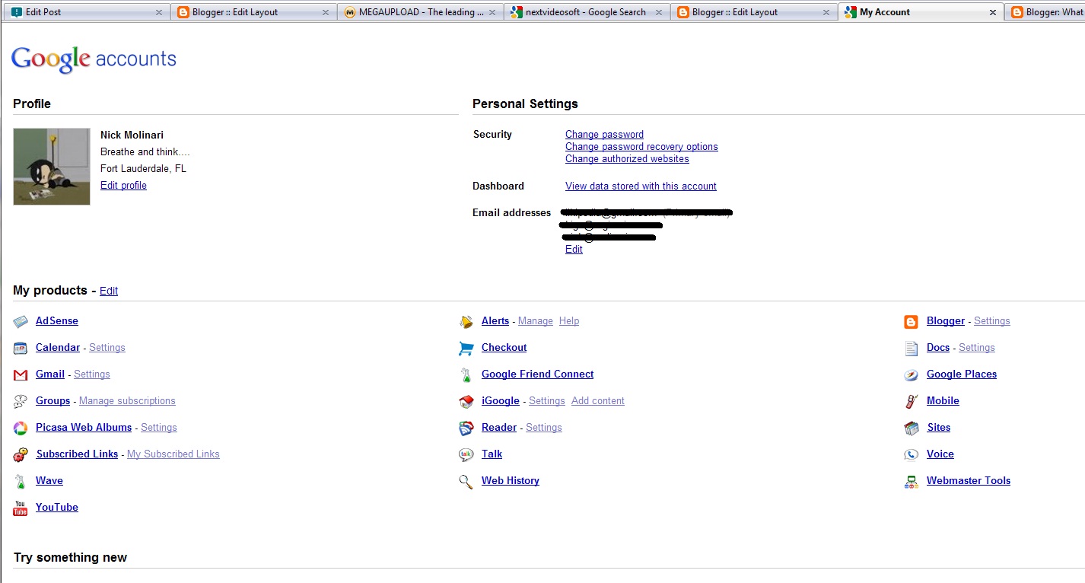Click the YouTube logo icon

click(21, 508)
